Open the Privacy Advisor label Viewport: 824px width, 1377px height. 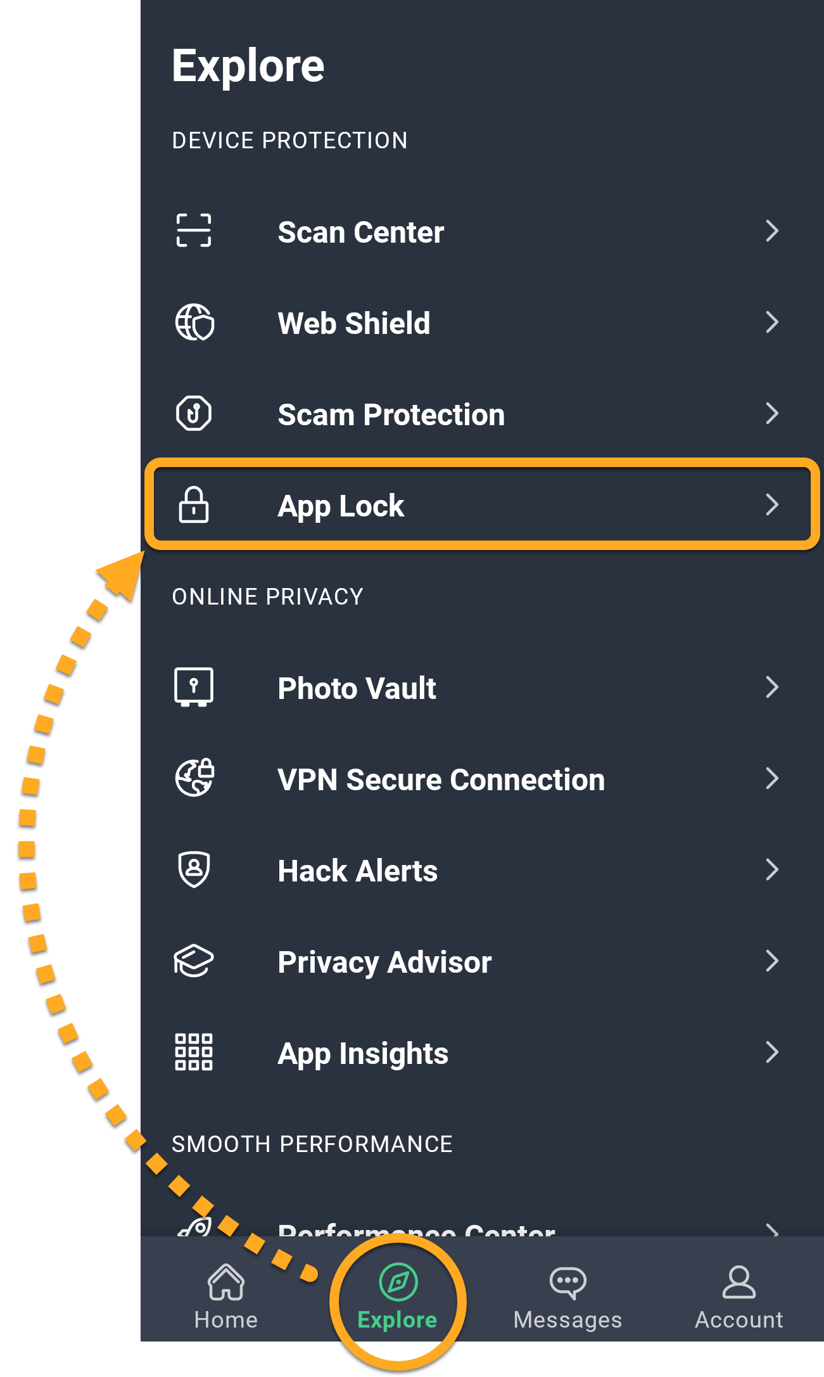(384, 963)
